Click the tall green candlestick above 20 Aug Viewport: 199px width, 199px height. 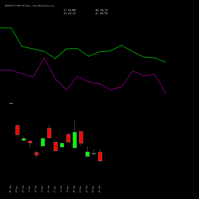[75, 140]
